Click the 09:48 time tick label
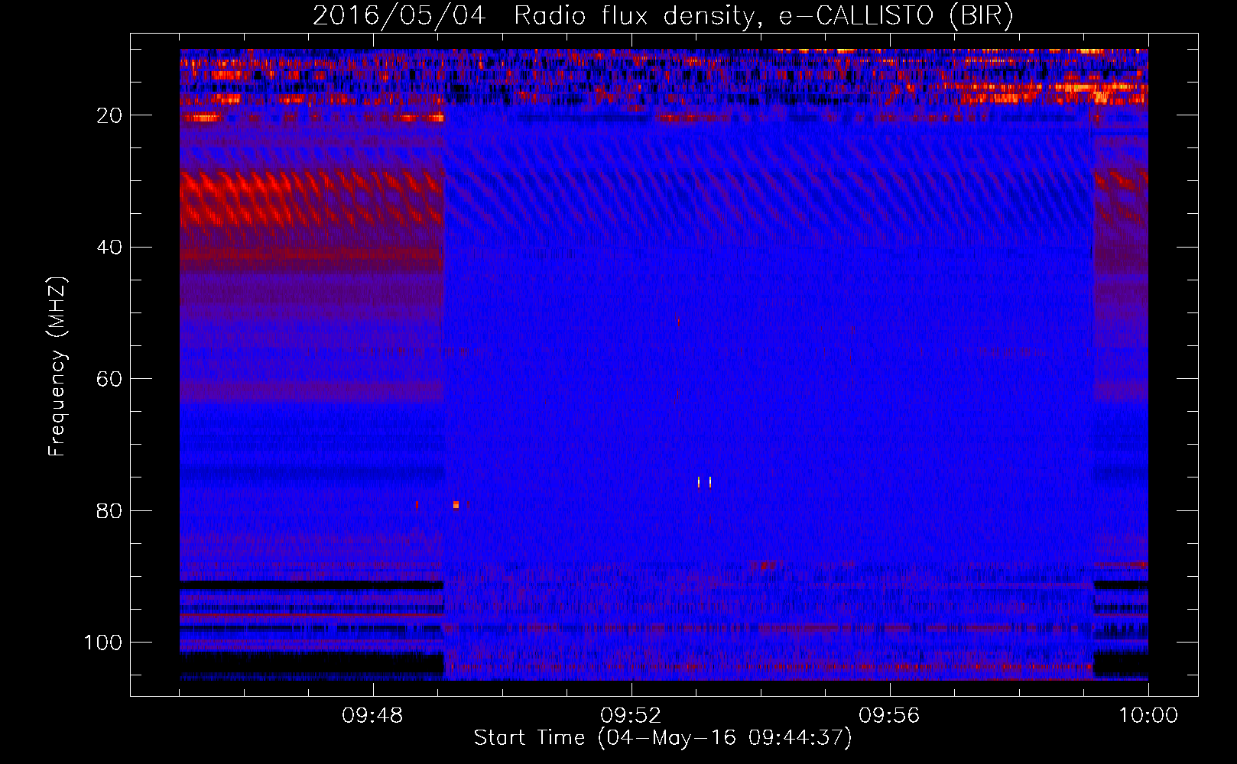The image size is (1237, 764). pyautogui.click(x=372, y=716)
